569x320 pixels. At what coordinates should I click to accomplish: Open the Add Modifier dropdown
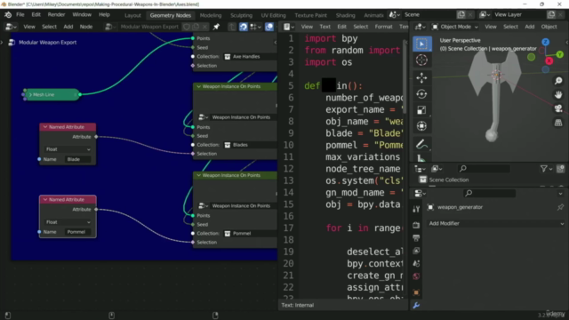click(x=496, y=223)
